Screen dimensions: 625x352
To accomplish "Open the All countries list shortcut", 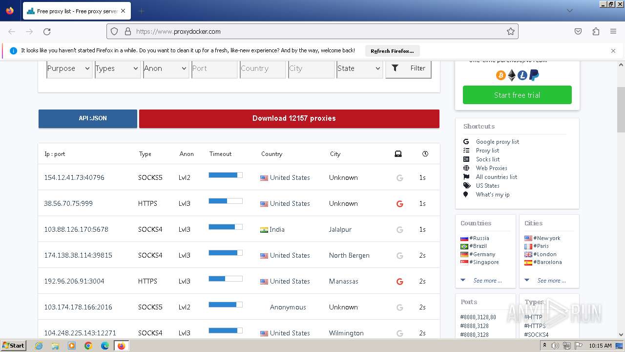I will 497,177.
